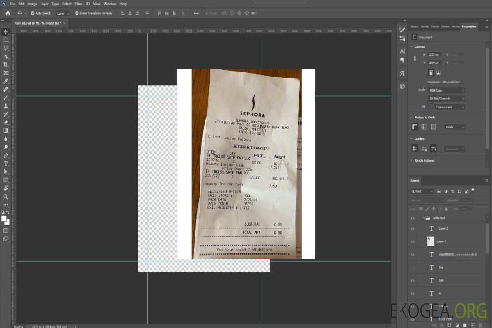This screenshot has height=328, width=492.
Task: Open the Layer menu
Action: [44, 4]
